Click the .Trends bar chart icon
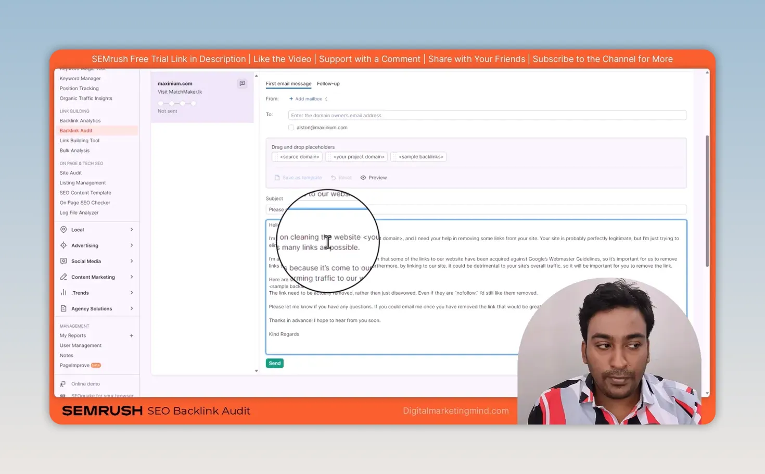Image resolution: width=765 pixels, height=474 pixels. pyautogui.click(x=63, y=293)
